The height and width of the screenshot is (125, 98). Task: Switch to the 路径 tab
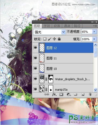[x=77, y=26]
